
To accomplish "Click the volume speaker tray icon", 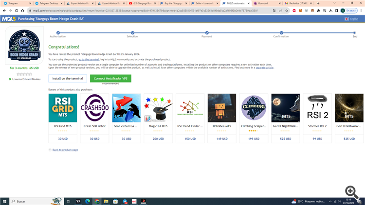I will [339, 202].
